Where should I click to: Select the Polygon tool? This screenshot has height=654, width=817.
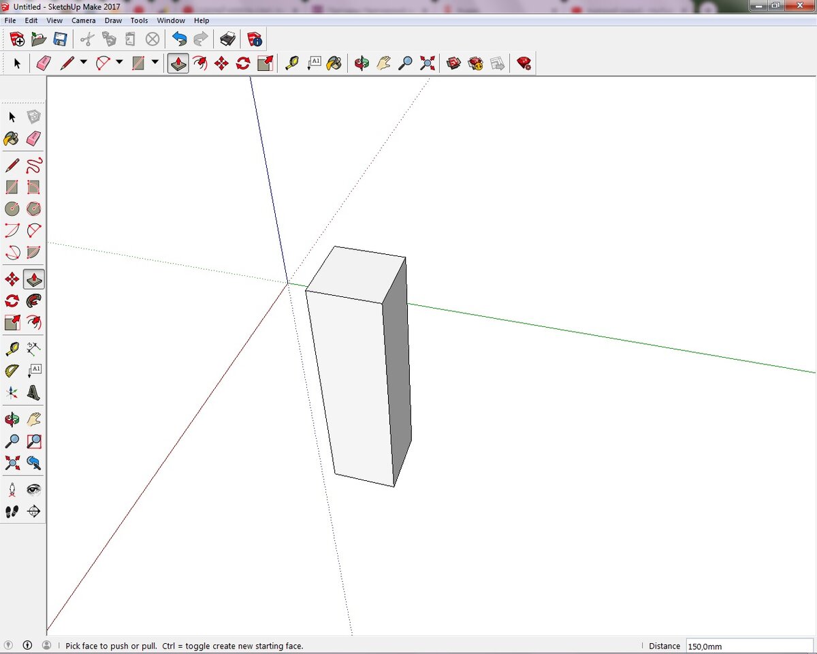tap(34, 208)
